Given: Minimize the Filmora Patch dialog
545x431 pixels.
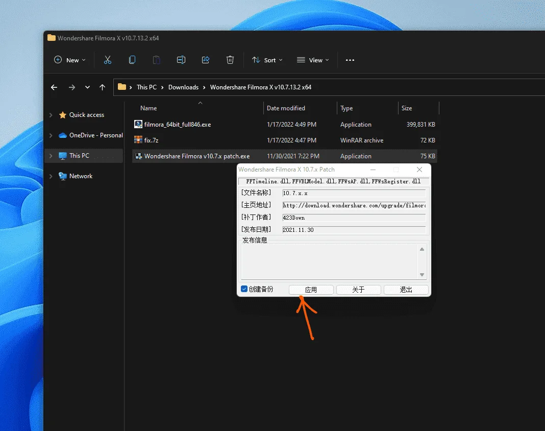Looking at the screenshot, I should click(373, 170).
